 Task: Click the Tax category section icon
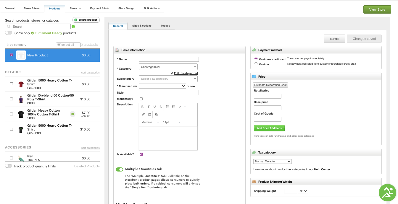click(x=254, y=153)
